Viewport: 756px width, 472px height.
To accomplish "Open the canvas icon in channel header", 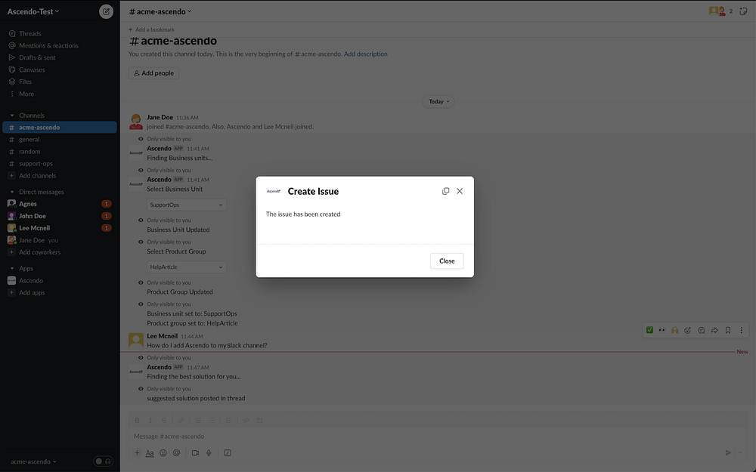I will (743, 11).
